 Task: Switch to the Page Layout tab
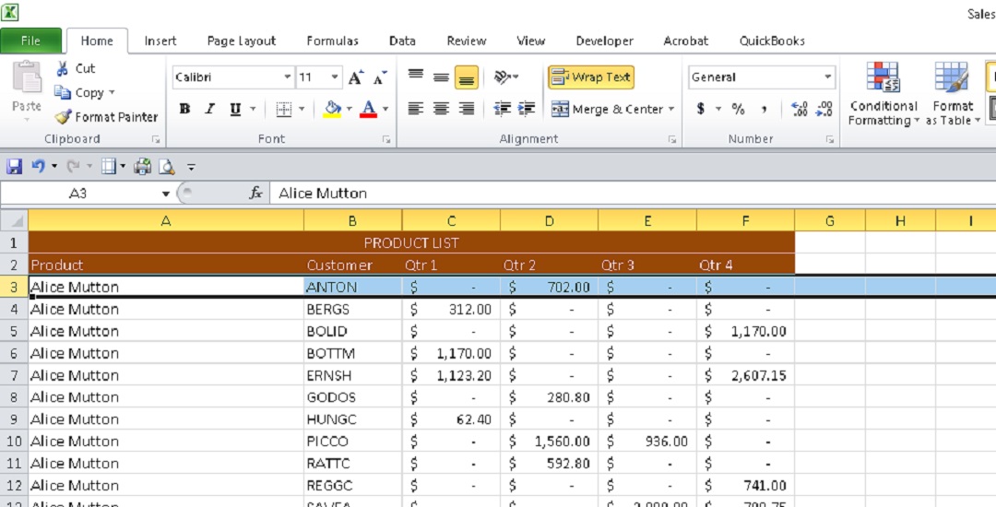click(242, 41)
